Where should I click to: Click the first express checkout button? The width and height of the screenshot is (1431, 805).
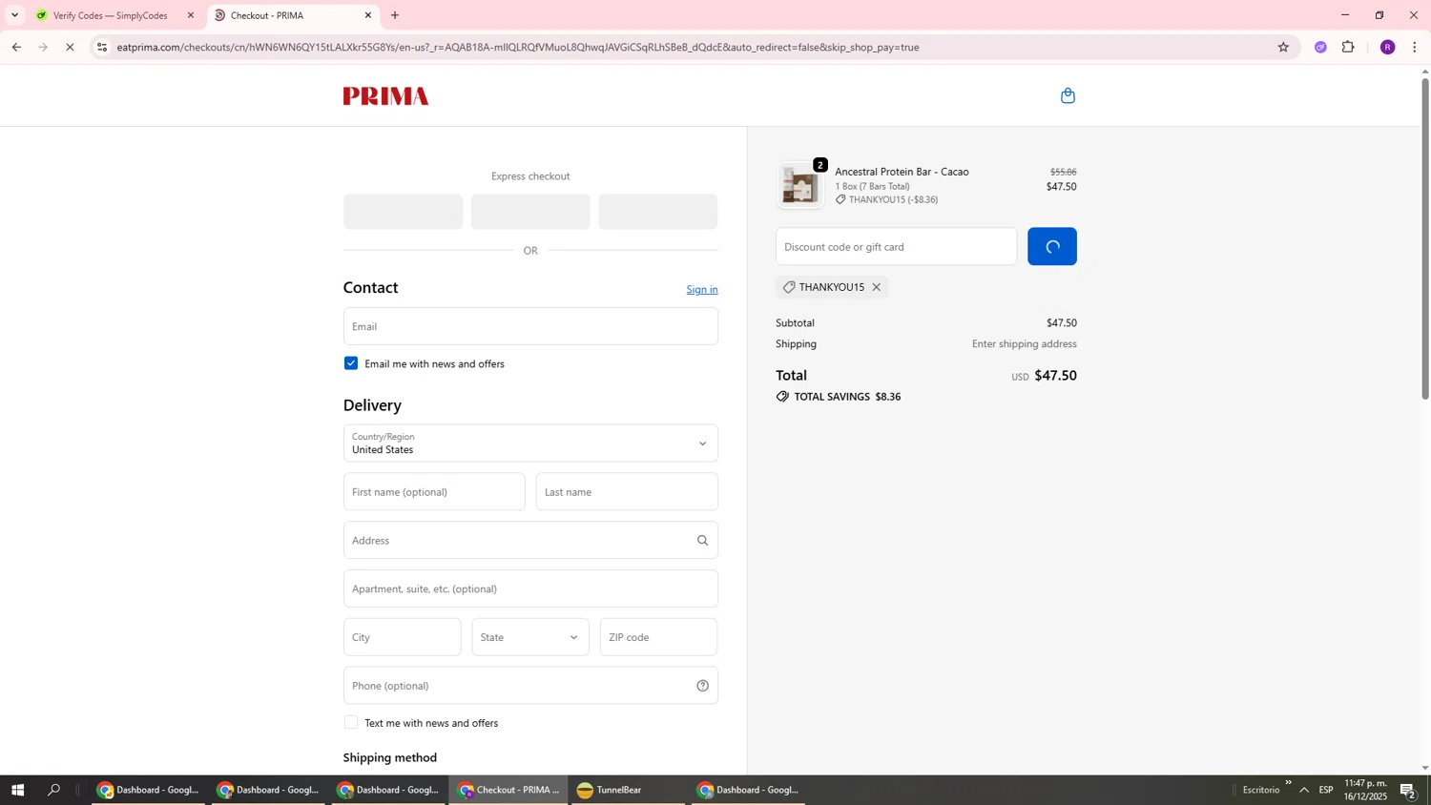(x=403, y=212)
